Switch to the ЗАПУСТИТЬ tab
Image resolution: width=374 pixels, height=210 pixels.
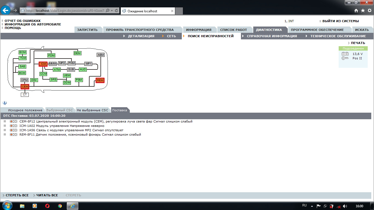coord(87,30)
